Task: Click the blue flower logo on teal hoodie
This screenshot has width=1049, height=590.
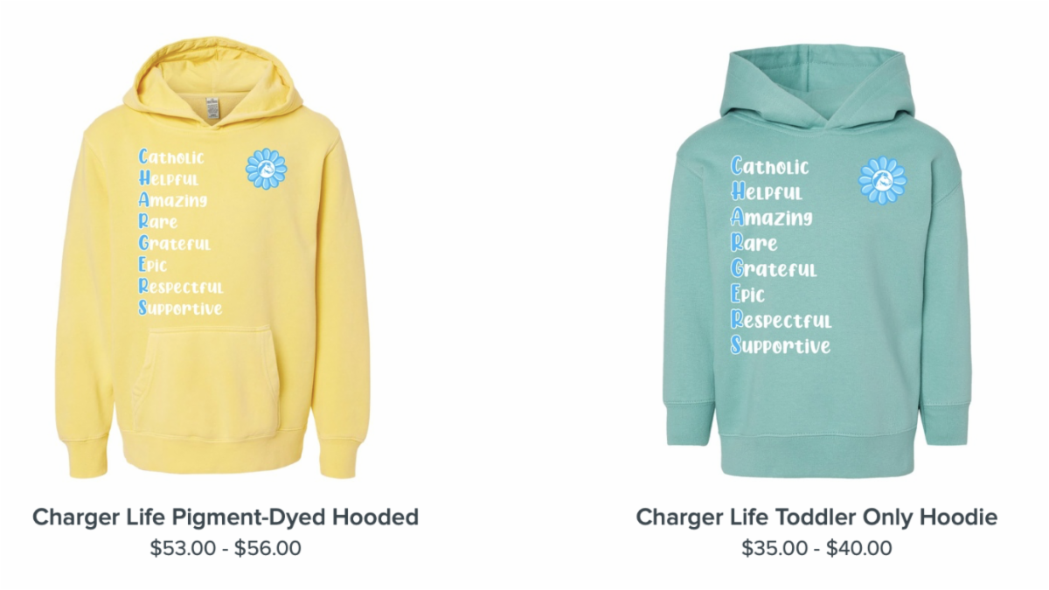Action: 883,180
